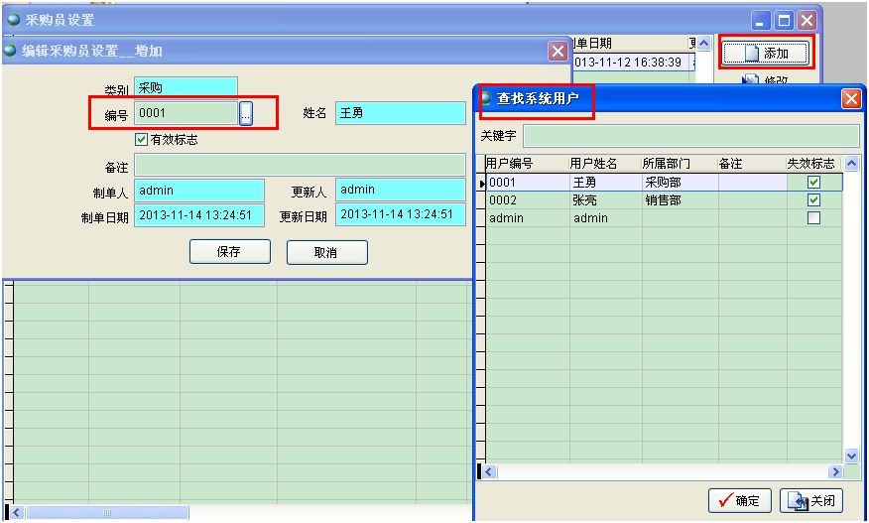Close the 查找系统用户 dialog with red X
This screenshot has width=869, height=523.
[x=851, y=99]
